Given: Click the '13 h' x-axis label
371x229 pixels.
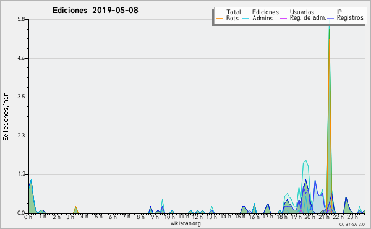Looking at the screenshot, I should [x=211, y=217].
